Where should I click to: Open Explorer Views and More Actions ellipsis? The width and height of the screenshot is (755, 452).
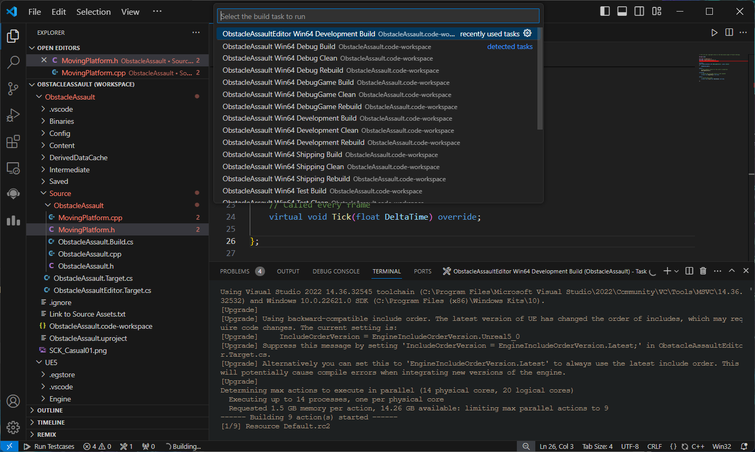point(196,33)
